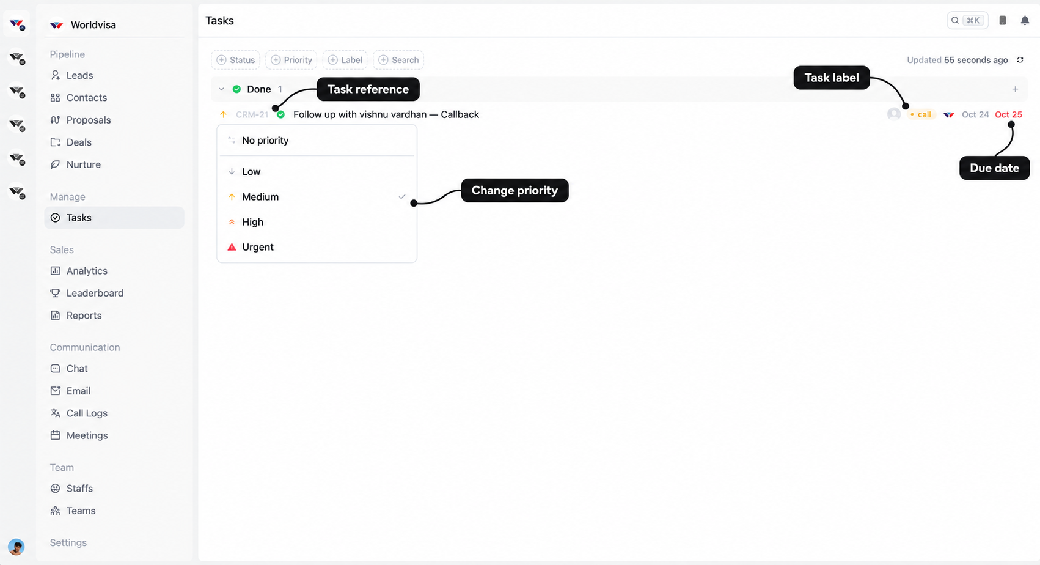Click the device icon beside the bell

1003,21
